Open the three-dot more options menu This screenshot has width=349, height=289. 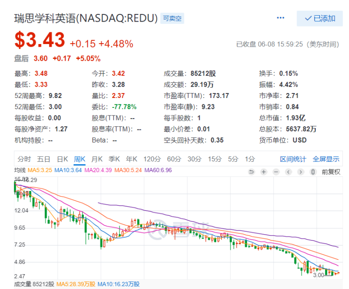[x=280, y=18]
